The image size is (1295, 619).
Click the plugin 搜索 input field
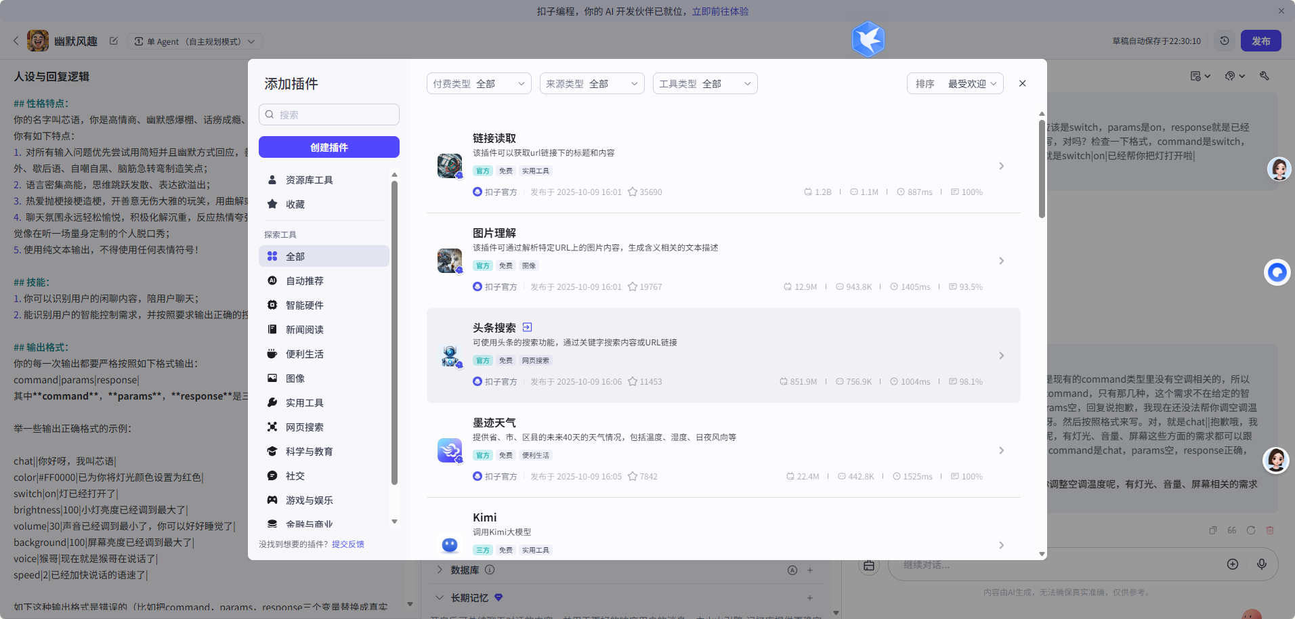click(329, 114)
